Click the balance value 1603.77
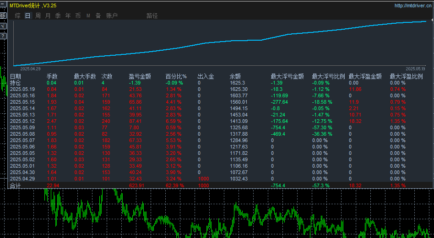The height and width of the screenshot is (238, 434). (x=239, y=95)
